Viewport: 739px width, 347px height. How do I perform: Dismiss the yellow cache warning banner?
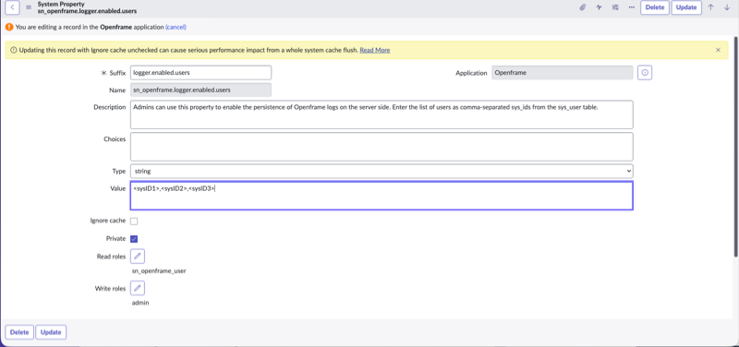tap(718, 50)
